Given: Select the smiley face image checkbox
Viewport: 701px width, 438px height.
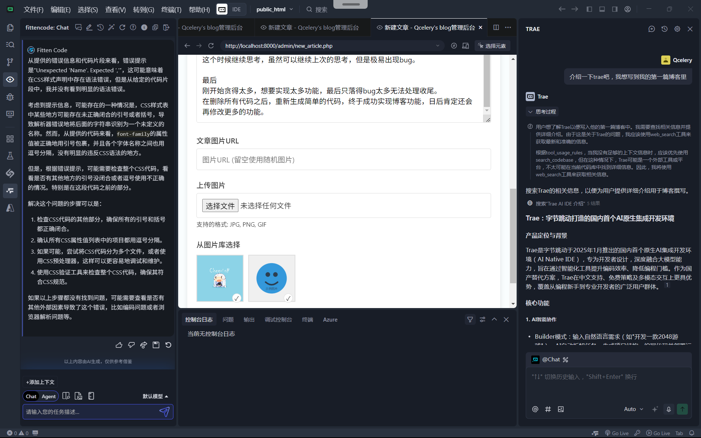Looking at the screenshot, I should pos(288,298).
